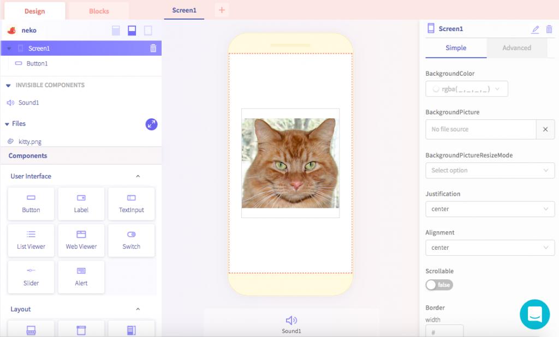Image resolution: width=559 pixels, height=337 pixels.
Task: Pick the Button component from palette
Action: 31,204
